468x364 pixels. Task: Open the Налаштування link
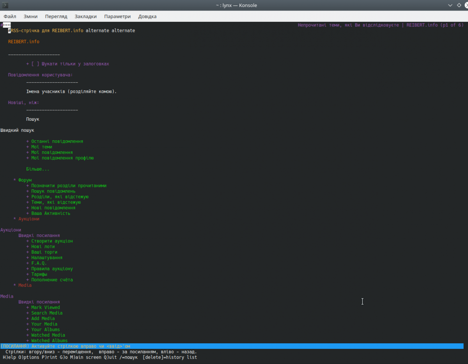point(47,258)
